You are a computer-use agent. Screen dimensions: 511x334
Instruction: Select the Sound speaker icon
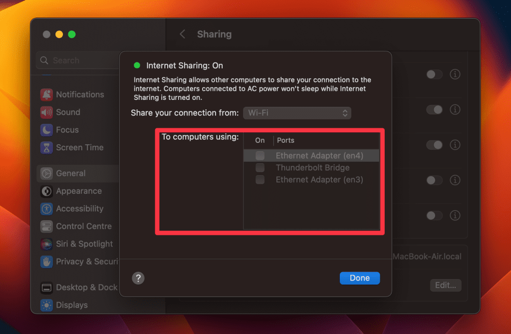click(46, 112)
